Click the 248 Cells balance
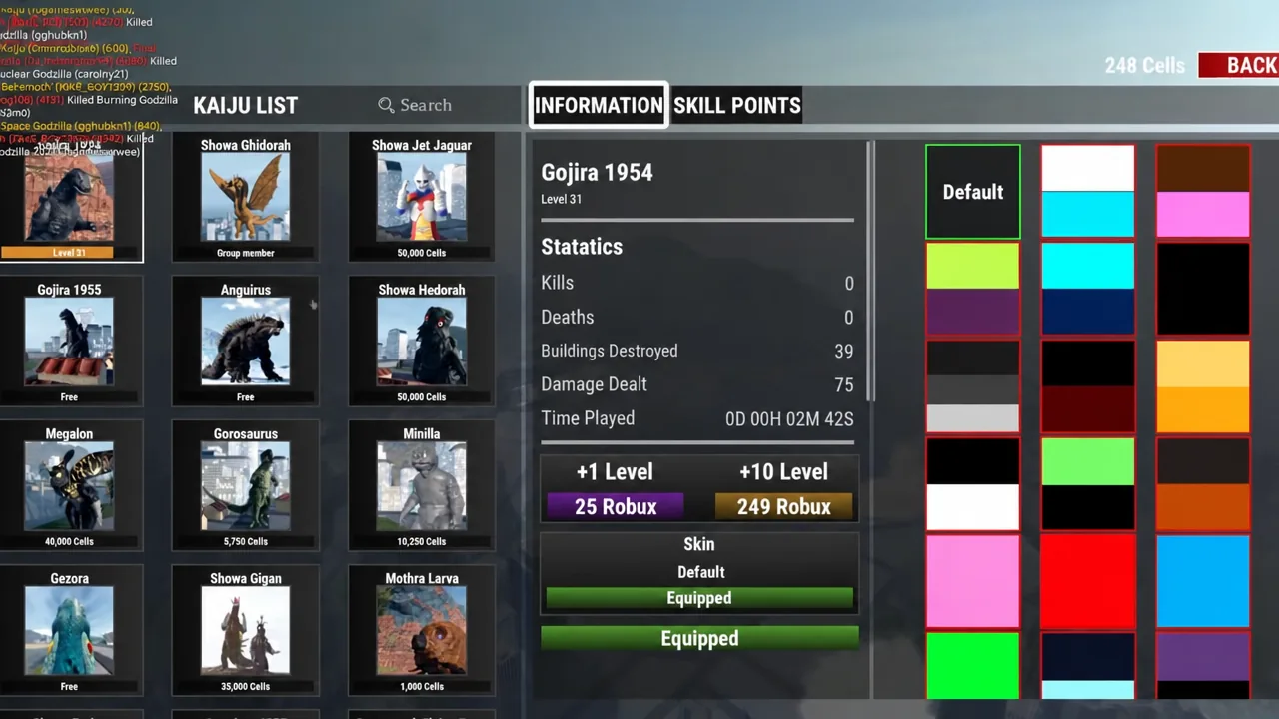The width and height of the screenshot is (1279, 719). [1144, 66]
